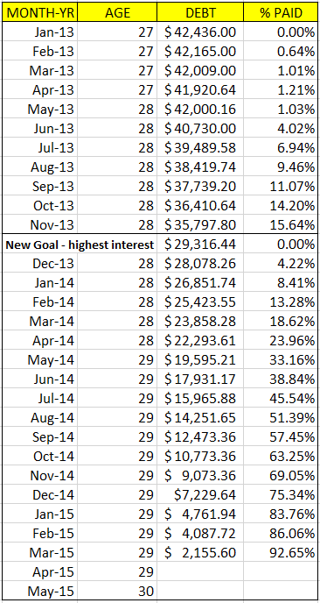Select the Mar-15 debt cell $2,155.60
The height and width of the screenshot is (603, 320).
pos(200,553)
